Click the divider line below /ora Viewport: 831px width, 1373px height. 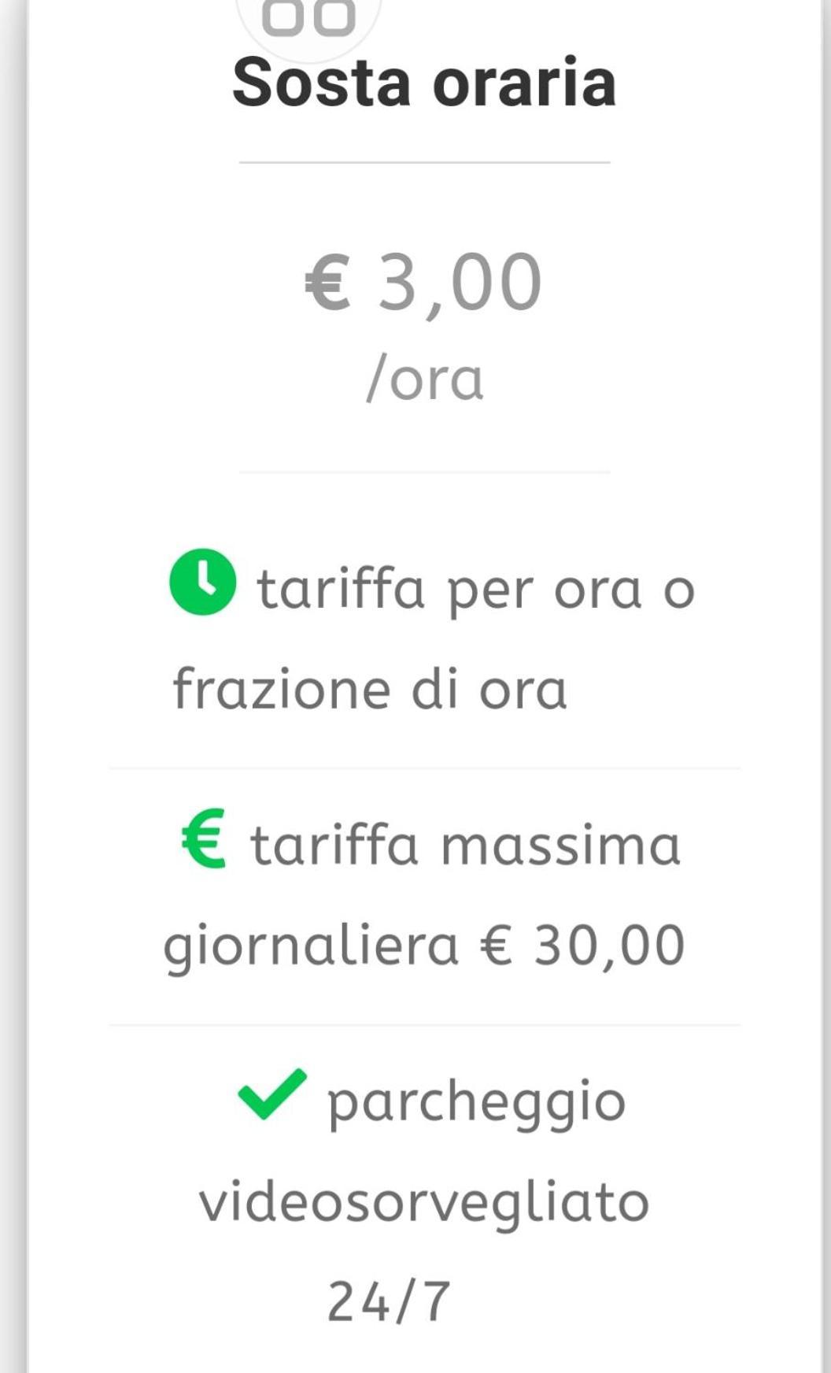(x=424, y=472)
